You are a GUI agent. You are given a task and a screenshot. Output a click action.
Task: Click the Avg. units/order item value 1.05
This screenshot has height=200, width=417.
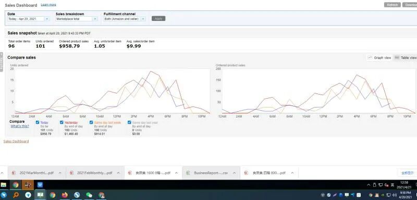[100, 46]
